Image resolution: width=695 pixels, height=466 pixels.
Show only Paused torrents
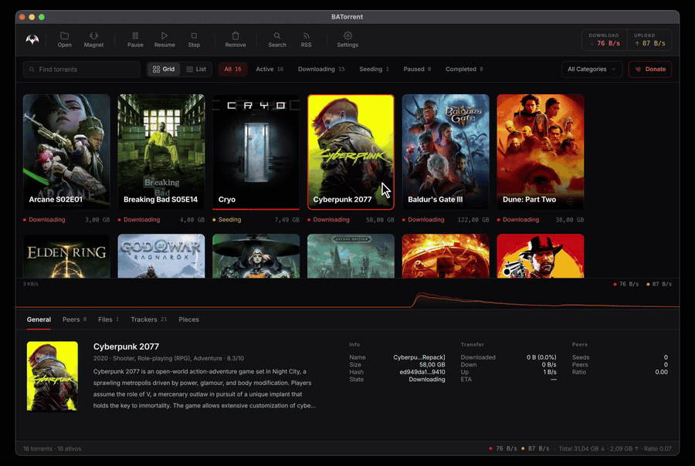click(417, 69)
